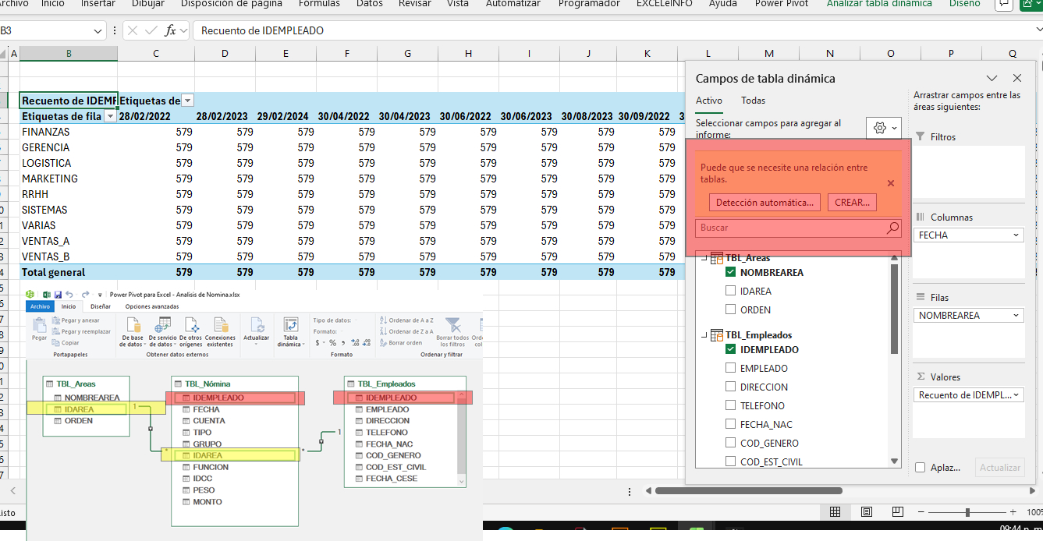
Task: Check the EMPLEADO field checkbox
Action: pyautogui.click(x=730, y=368)
